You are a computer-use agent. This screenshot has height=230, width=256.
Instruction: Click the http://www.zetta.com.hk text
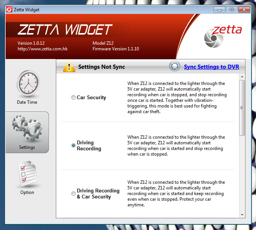point(43,49)
